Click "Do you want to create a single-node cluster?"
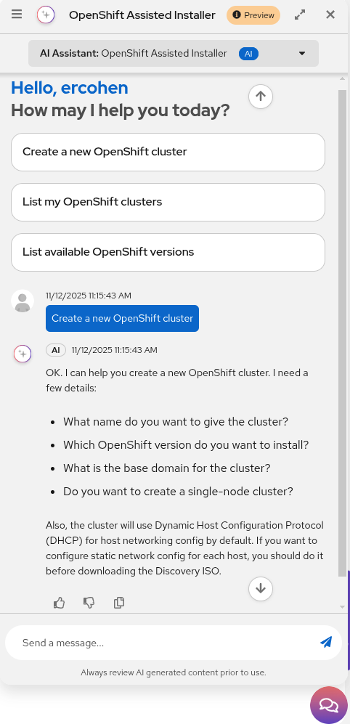 [178, 492]
